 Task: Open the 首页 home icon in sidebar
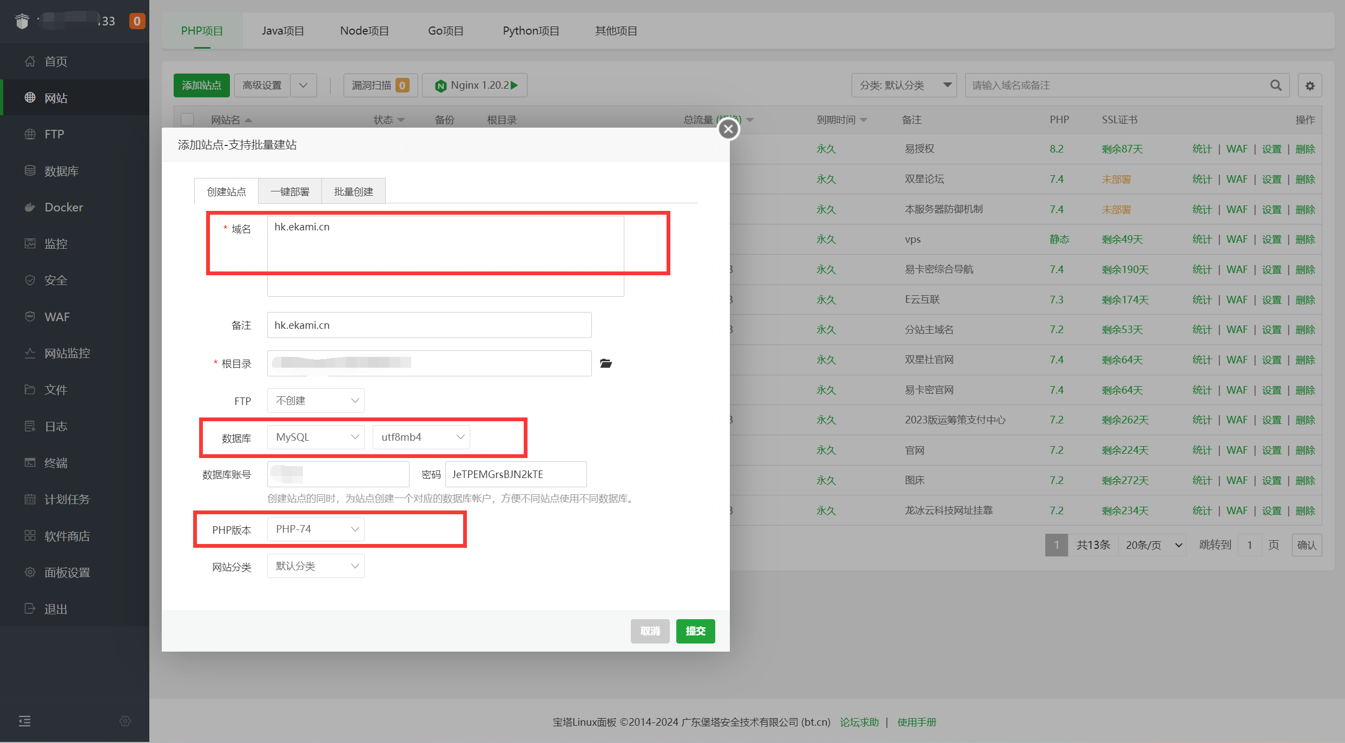pos(30,61)
